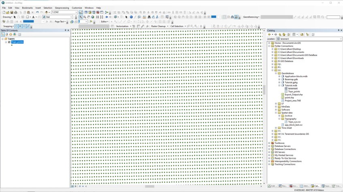343x192 pixels.
Task: Open the Vectorization menu button
Action: pyautogui.click(x=124, y=26)
